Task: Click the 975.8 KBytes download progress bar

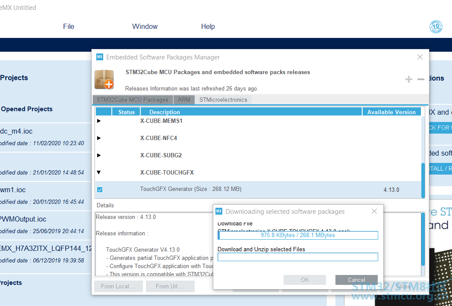Action: point(298,235)
